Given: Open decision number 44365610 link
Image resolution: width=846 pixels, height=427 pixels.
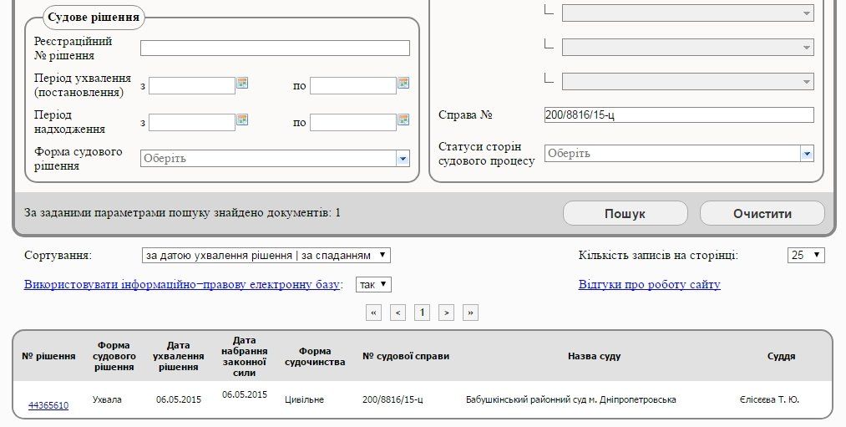Looking at the screenshot, I should point(48,405).
